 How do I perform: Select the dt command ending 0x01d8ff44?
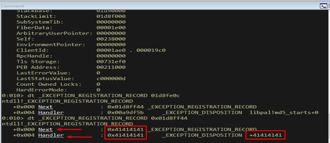click(x=107, y=118)
